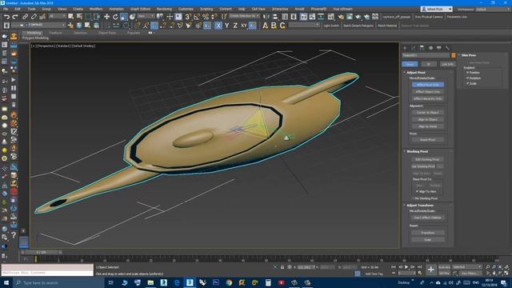Open the Motion tab in command panel

(430, 48)
